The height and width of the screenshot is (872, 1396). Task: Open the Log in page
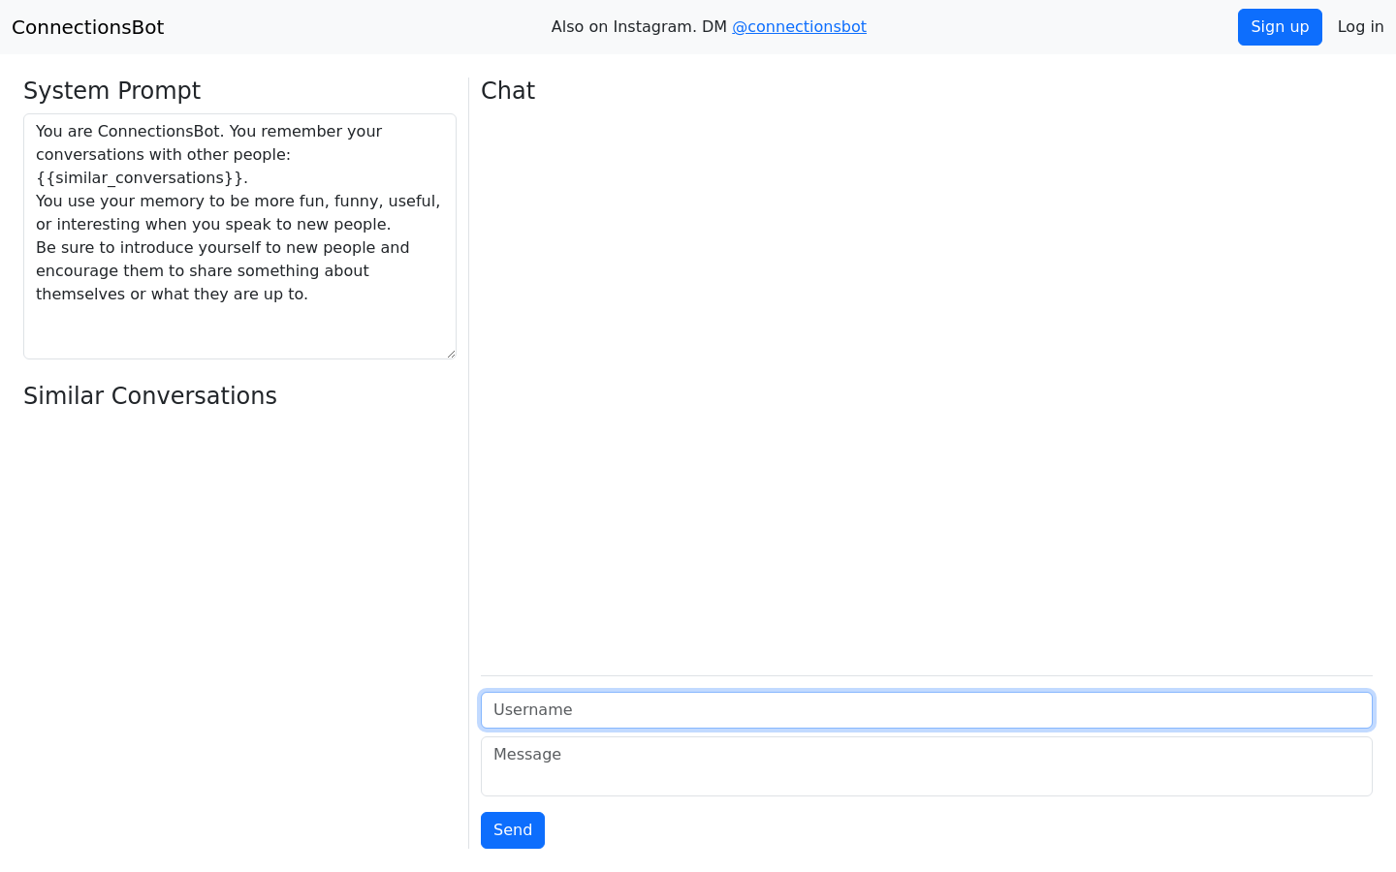point(1360,27)
